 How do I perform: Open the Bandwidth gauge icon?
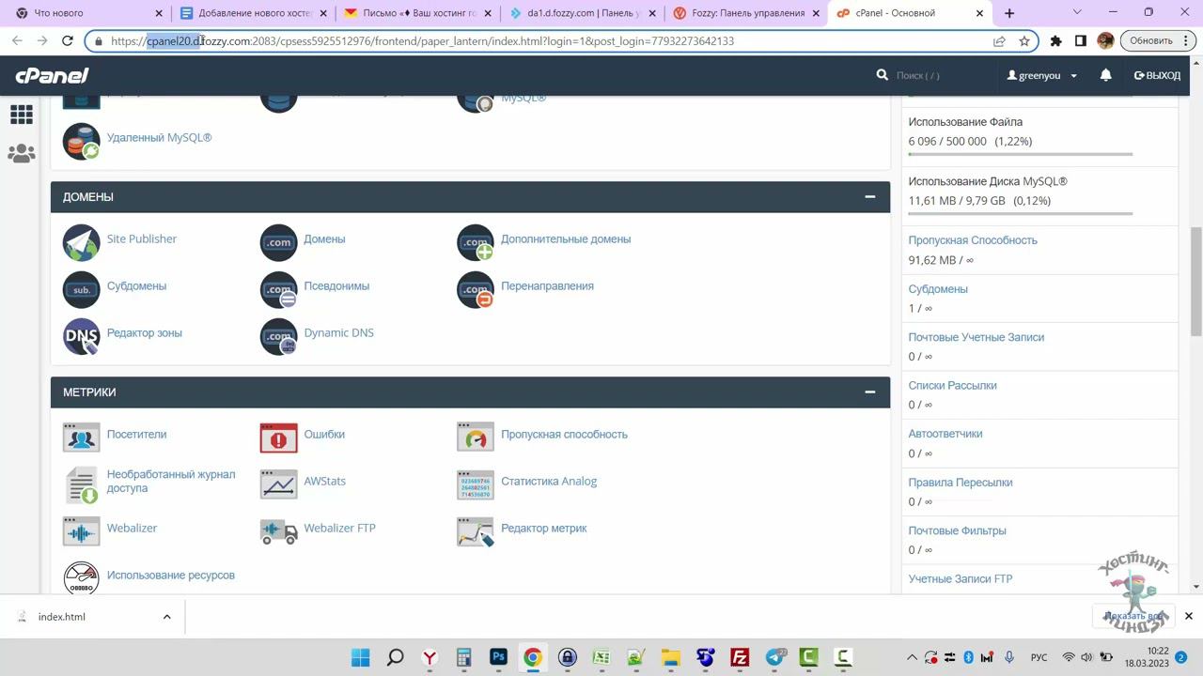click(476, 437)
